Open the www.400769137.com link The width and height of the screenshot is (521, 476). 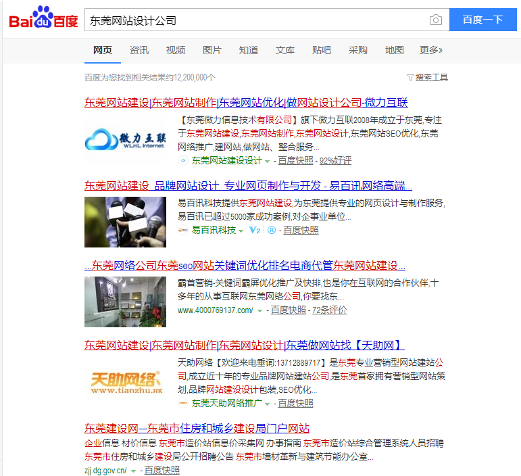(216, 310)
